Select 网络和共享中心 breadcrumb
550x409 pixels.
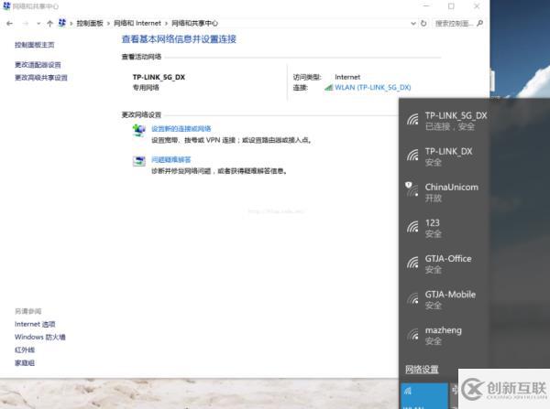[x=194, y=23]
